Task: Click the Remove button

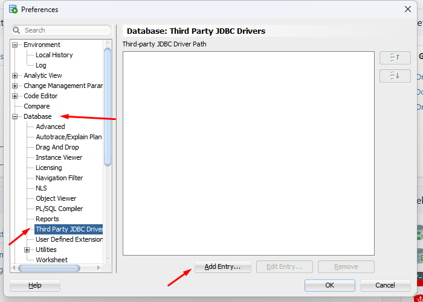Action: [346, 267]
